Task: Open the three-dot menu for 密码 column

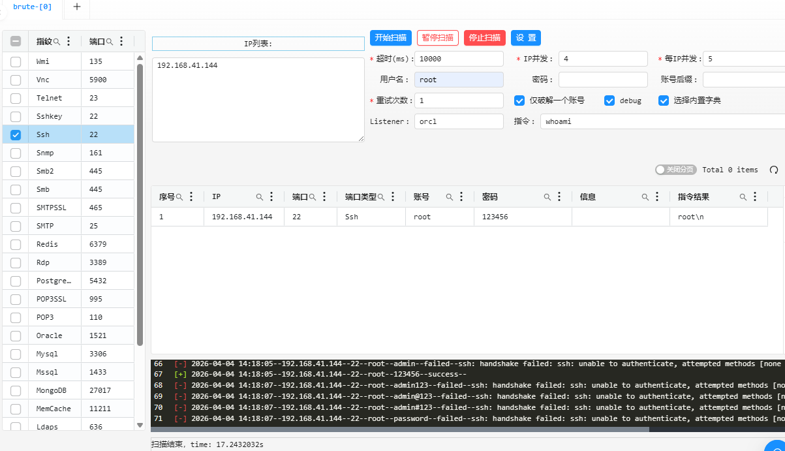Action: pyautogui.click(x=559, y=196)
